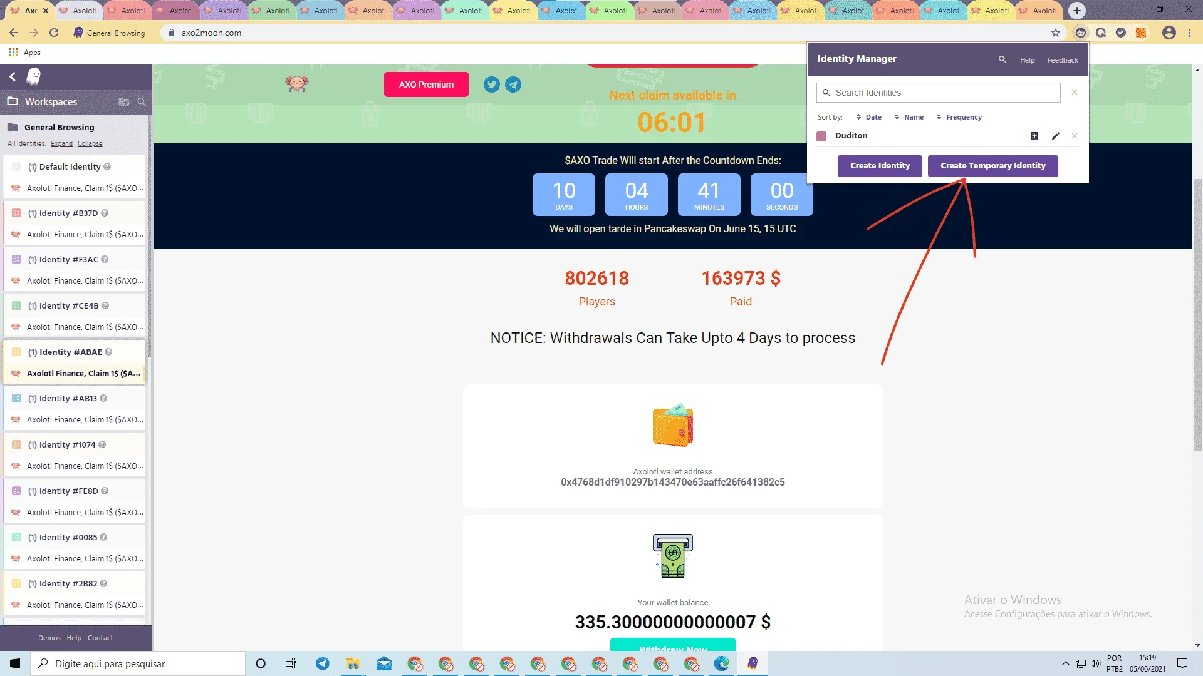Open the General Browsing workspace selector in toolbar

click(x=109, y=33)
